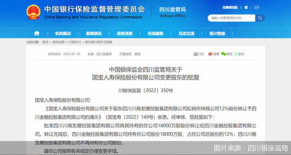Image resolution: width=291 pixels, height=155 pixels.
Task: Click 政务信息 in the breadcrumb
Action: (x=59, y=42)
